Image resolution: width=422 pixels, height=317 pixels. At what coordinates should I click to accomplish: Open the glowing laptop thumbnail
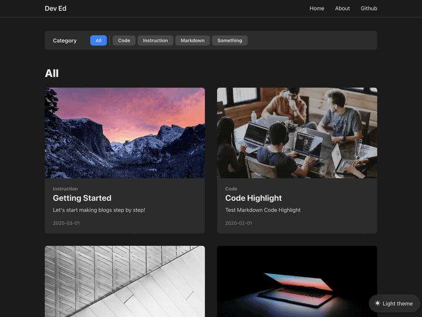[x=297, y=282]
